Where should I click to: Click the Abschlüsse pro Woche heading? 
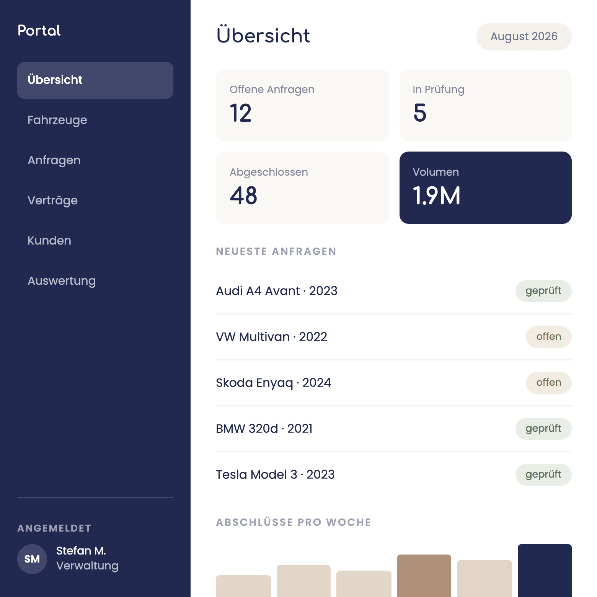(294, 522)
